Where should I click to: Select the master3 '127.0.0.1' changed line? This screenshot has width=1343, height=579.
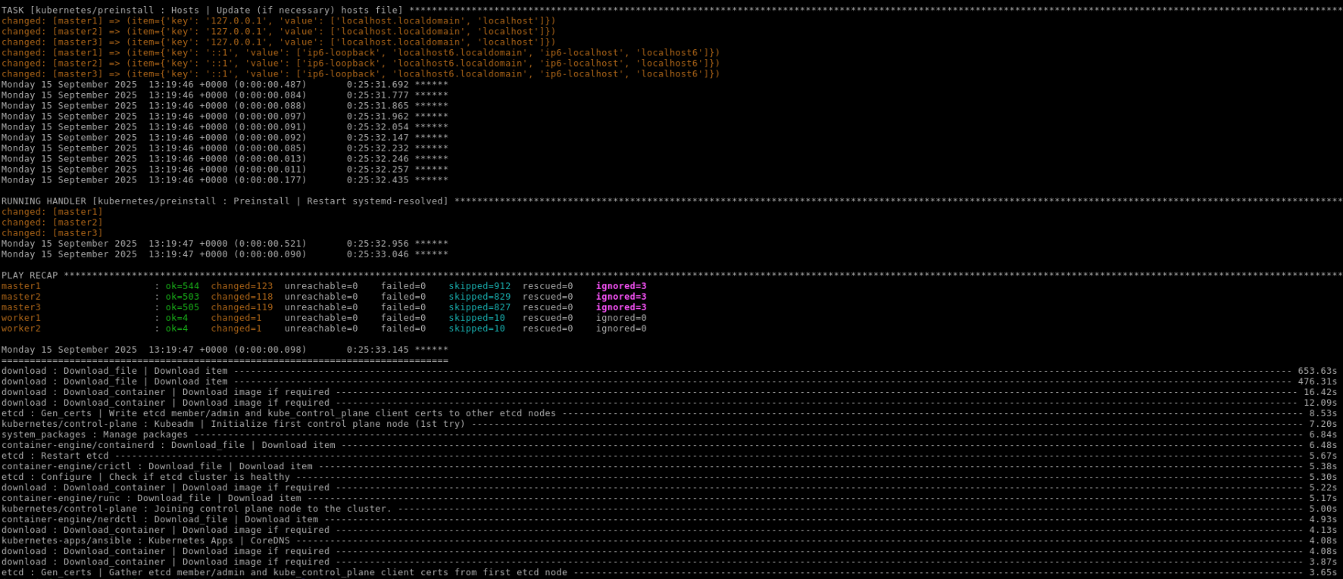[x=278, y=42]
